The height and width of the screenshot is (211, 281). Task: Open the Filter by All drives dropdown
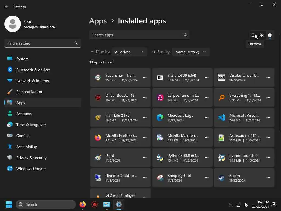(x=129, y=52)
